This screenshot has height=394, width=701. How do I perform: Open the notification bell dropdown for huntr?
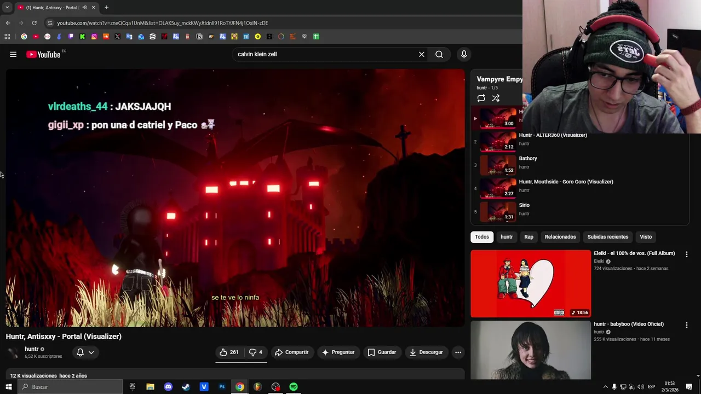(x=85, y=352)
